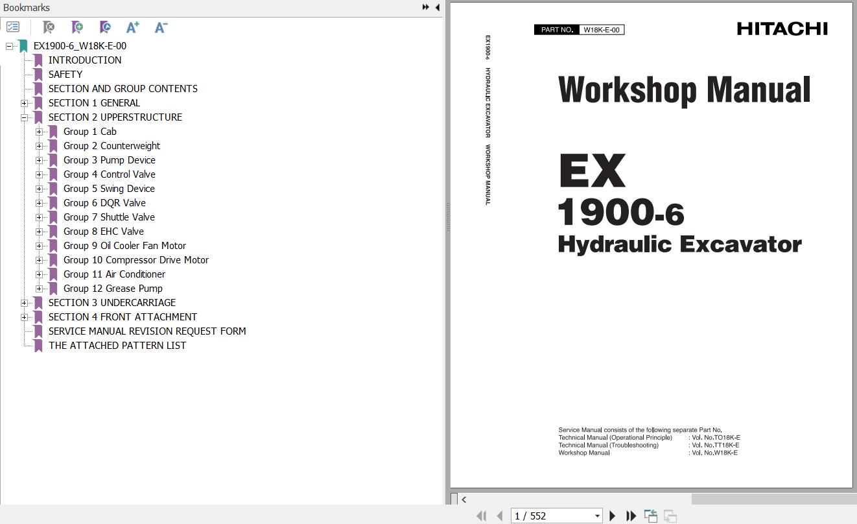
Task: Select the EX1900-6_W18K-E-00 root bookmark
Action: tap(80, 46)
